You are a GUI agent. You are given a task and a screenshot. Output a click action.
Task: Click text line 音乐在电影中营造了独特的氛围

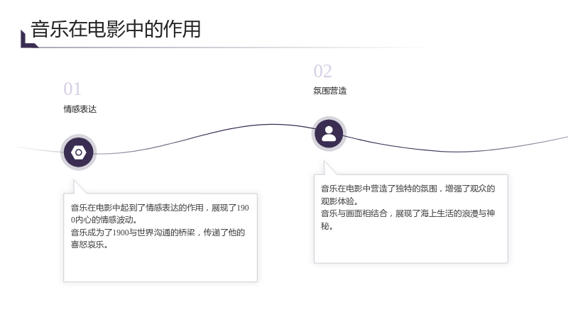coord(379,189)
